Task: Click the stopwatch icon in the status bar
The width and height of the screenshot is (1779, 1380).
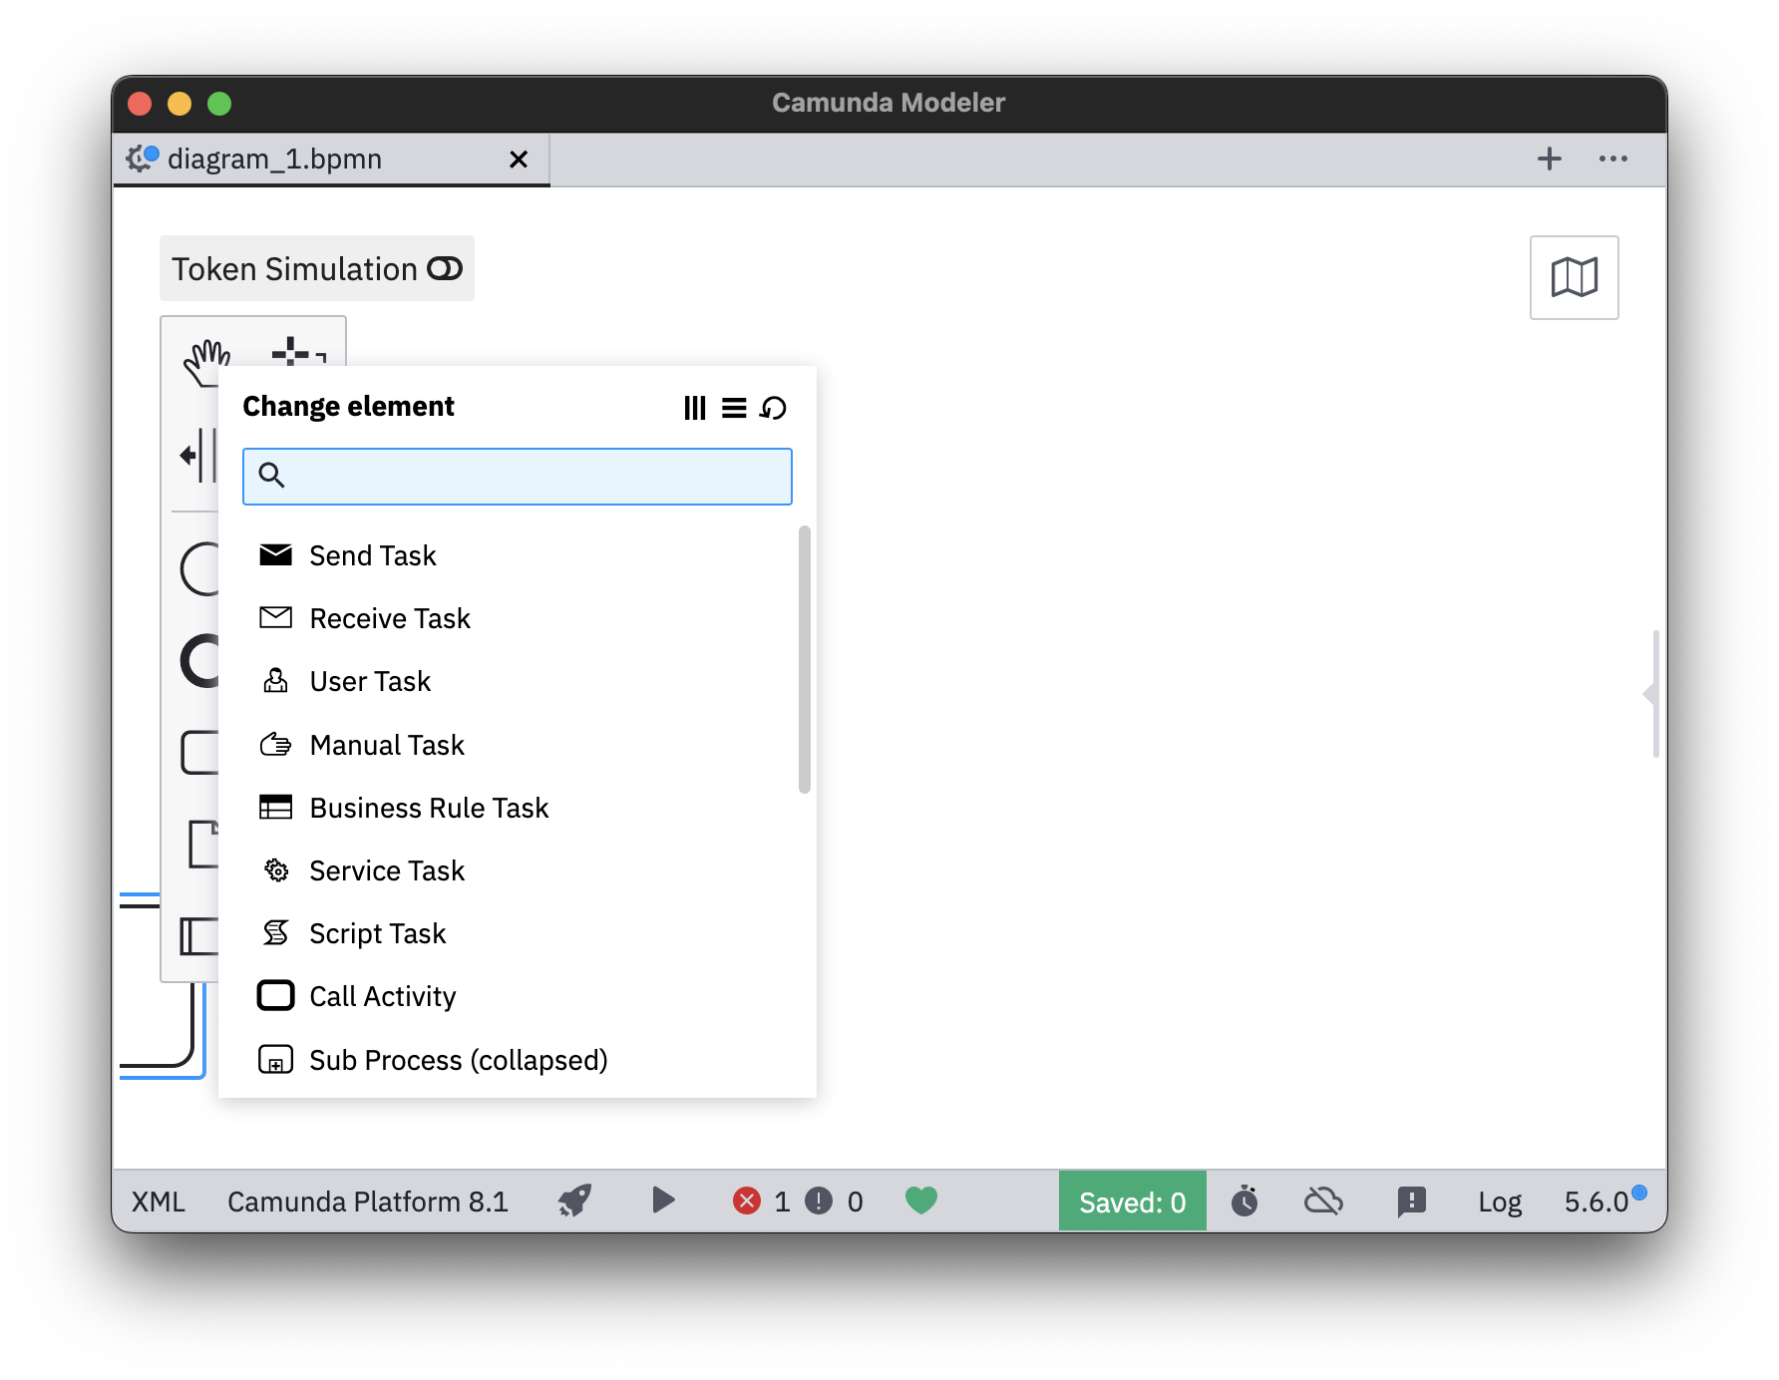Action: point(1245,1201)
